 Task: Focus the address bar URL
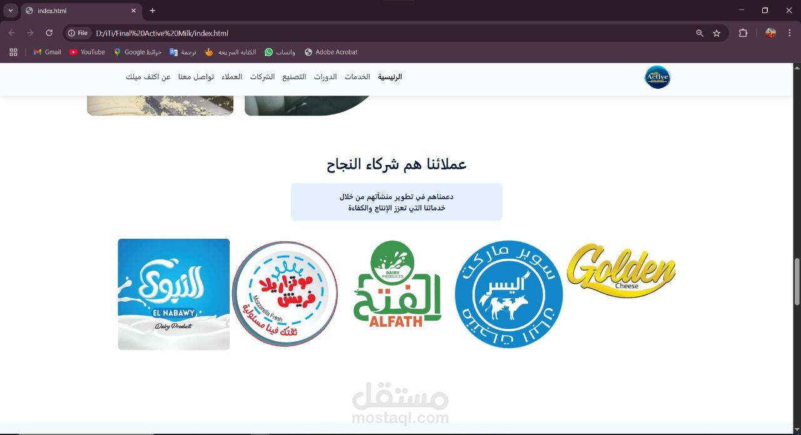162,33
